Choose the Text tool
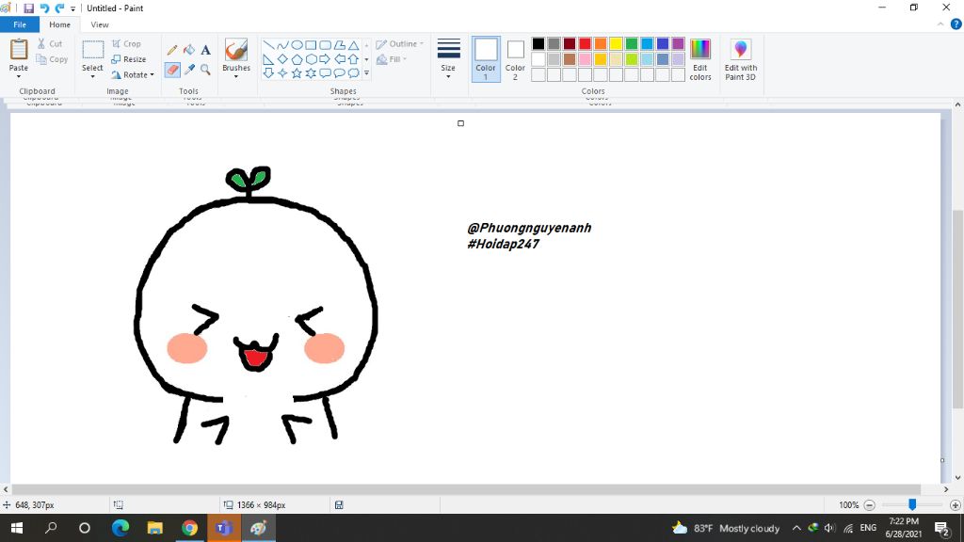This screenshot has height=542, width=964. (x=205, y=50)
